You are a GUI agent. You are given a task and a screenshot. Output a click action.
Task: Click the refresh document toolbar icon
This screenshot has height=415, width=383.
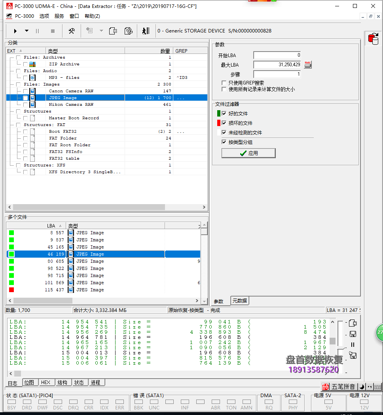(129, 31)
